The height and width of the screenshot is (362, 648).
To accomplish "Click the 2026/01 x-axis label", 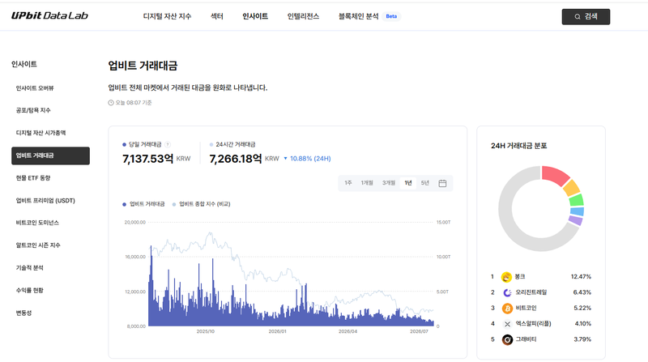I will click(277, 331).
